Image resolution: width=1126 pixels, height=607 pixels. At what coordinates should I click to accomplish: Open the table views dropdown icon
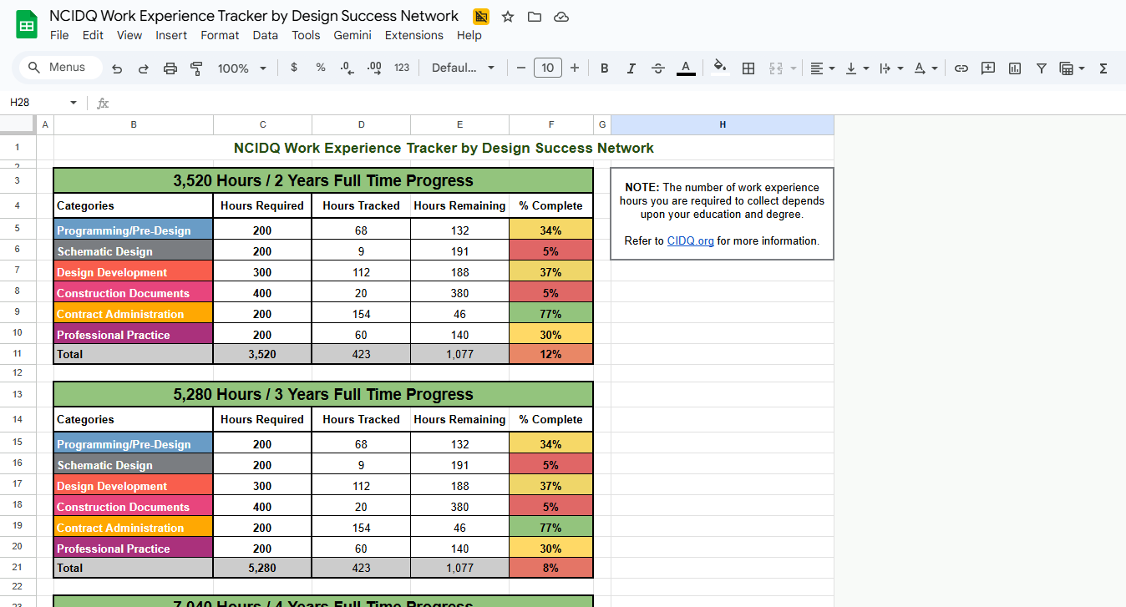pyautogui.click(x=1072, y=68)
